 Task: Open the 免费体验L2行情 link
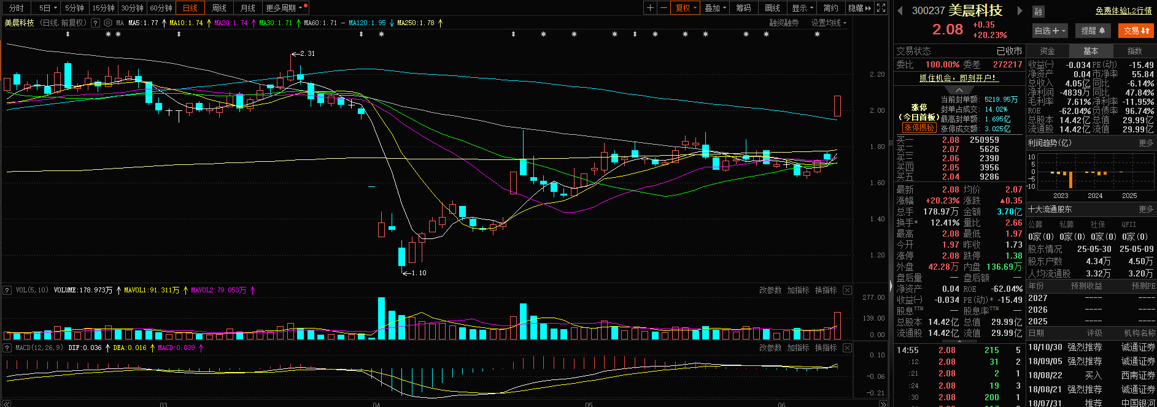click(1123, 10)
